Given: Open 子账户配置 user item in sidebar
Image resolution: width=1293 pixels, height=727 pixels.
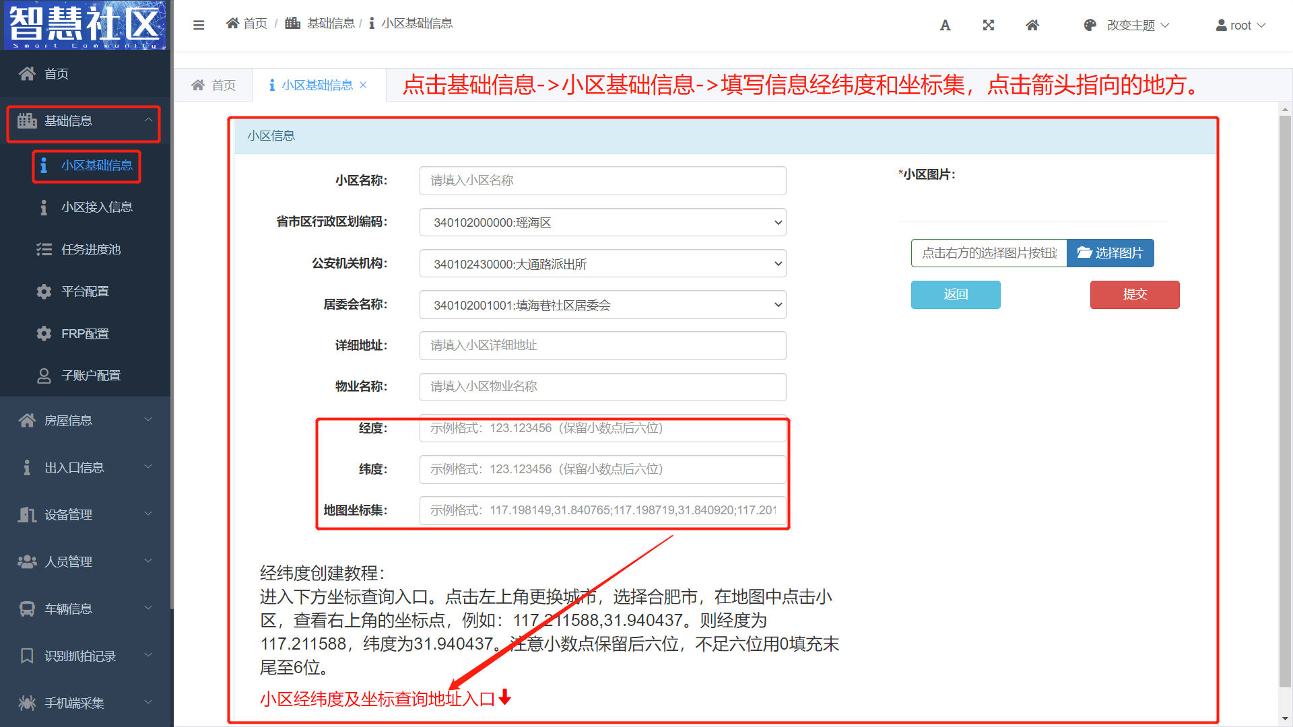Looking at the screenshot, I should click(91, 376).
